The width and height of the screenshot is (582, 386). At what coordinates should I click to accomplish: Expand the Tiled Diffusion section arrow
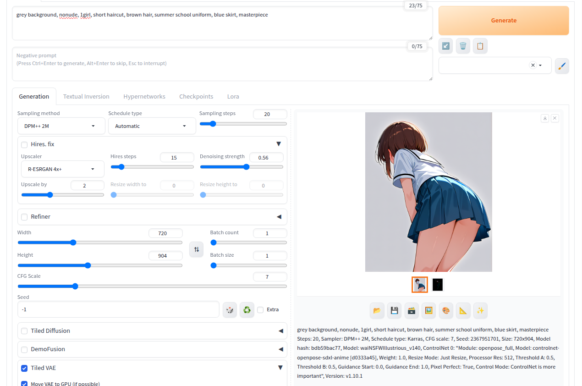point(280,331)
